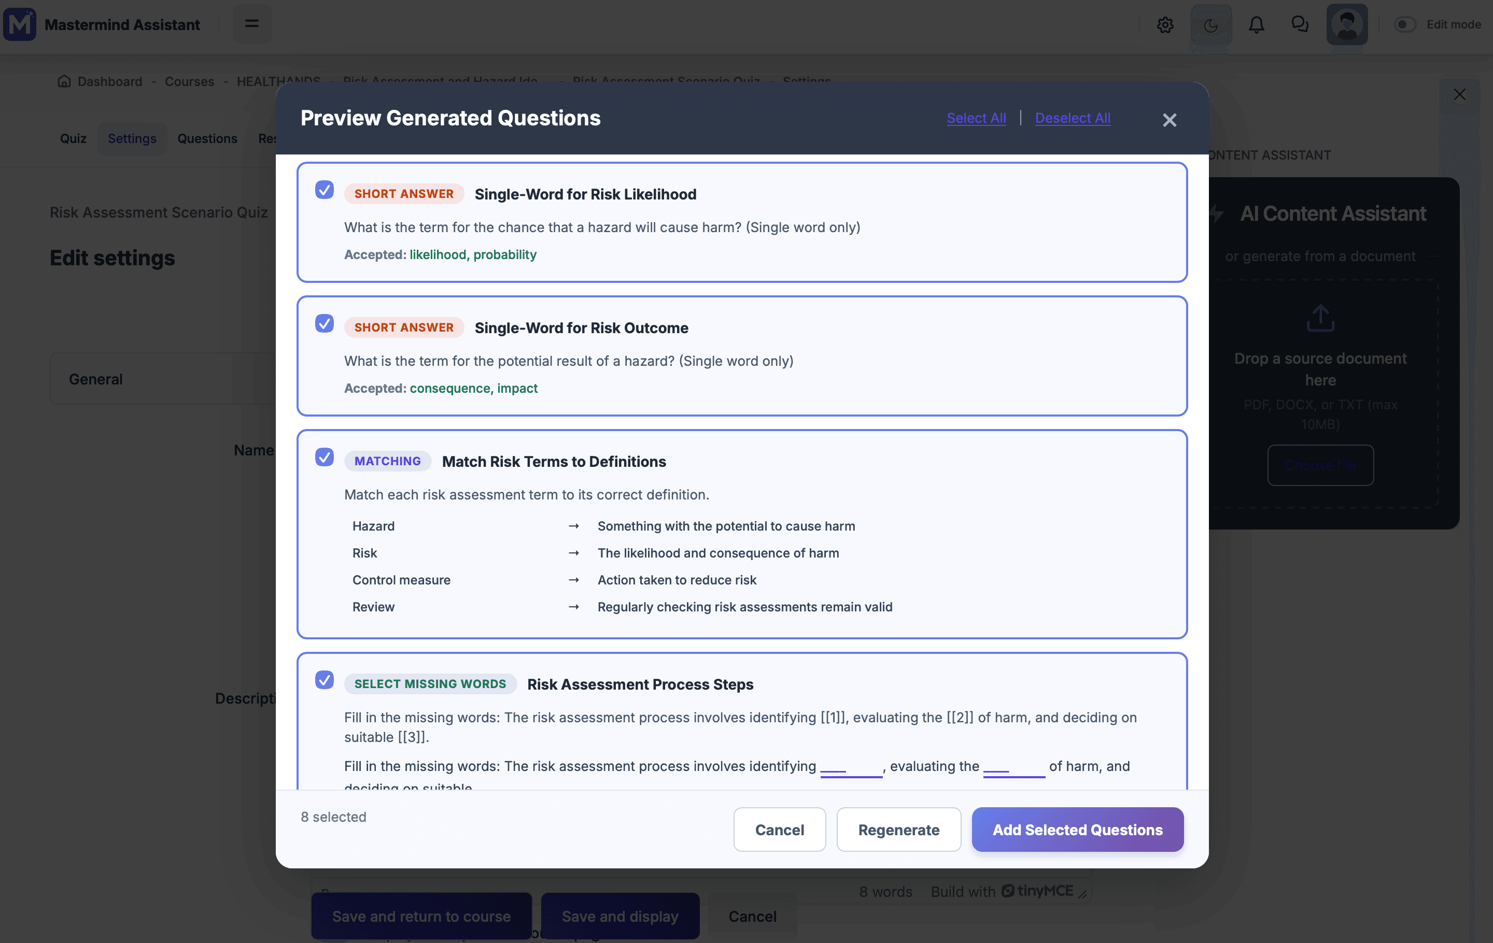1493x943 pixels.
Task: Click the '8 words' editor word count
Action: [x=885, y=892]
